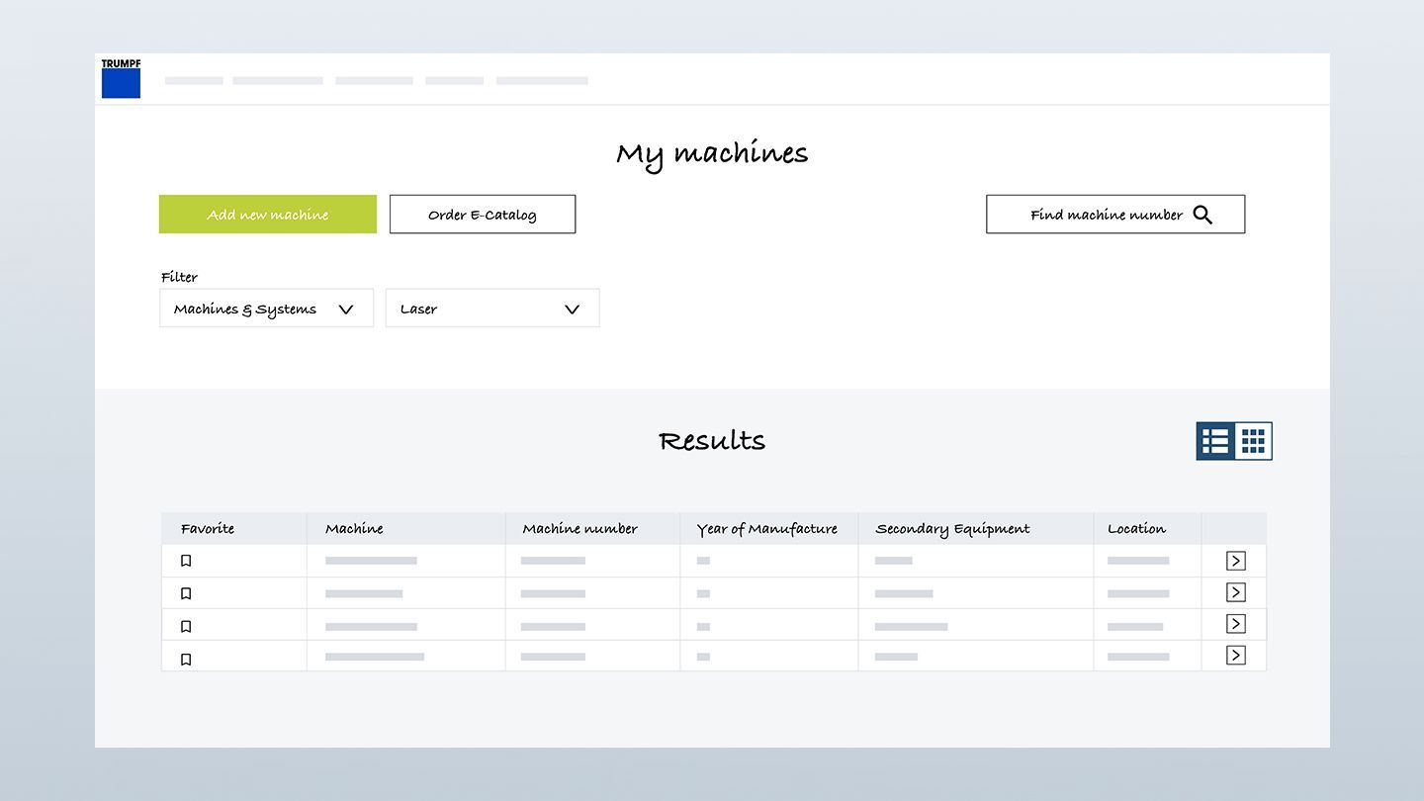The height and width of the screenshot is (801, 1424).
Task: Open details arrow for second machine row
Action: pos(1235,592)
